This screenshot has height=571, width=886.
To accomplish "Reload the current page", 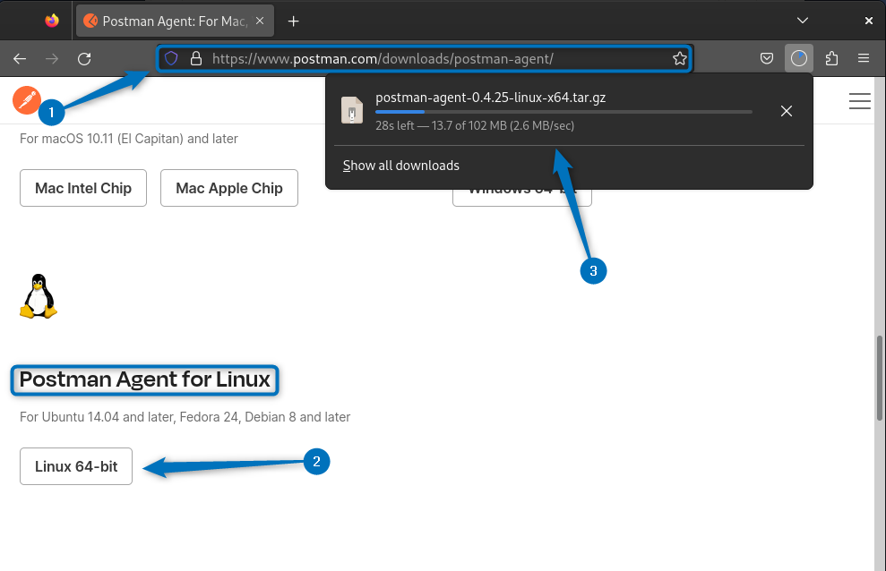I will coord(84,59).
